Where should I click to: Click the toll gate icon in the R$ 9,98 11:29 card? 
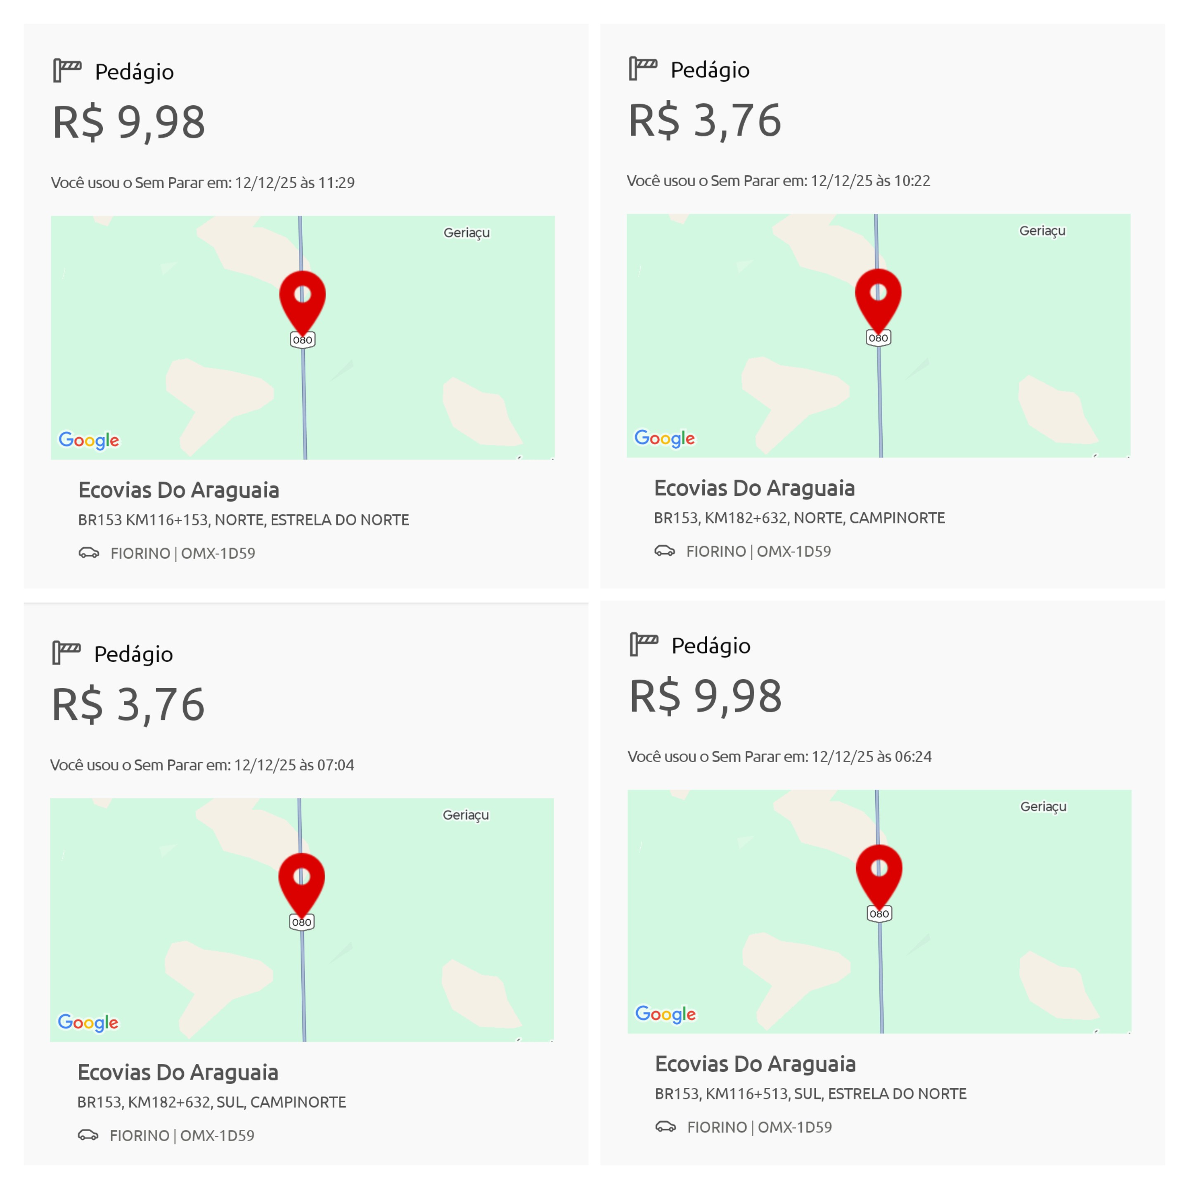tap(67, 70)
